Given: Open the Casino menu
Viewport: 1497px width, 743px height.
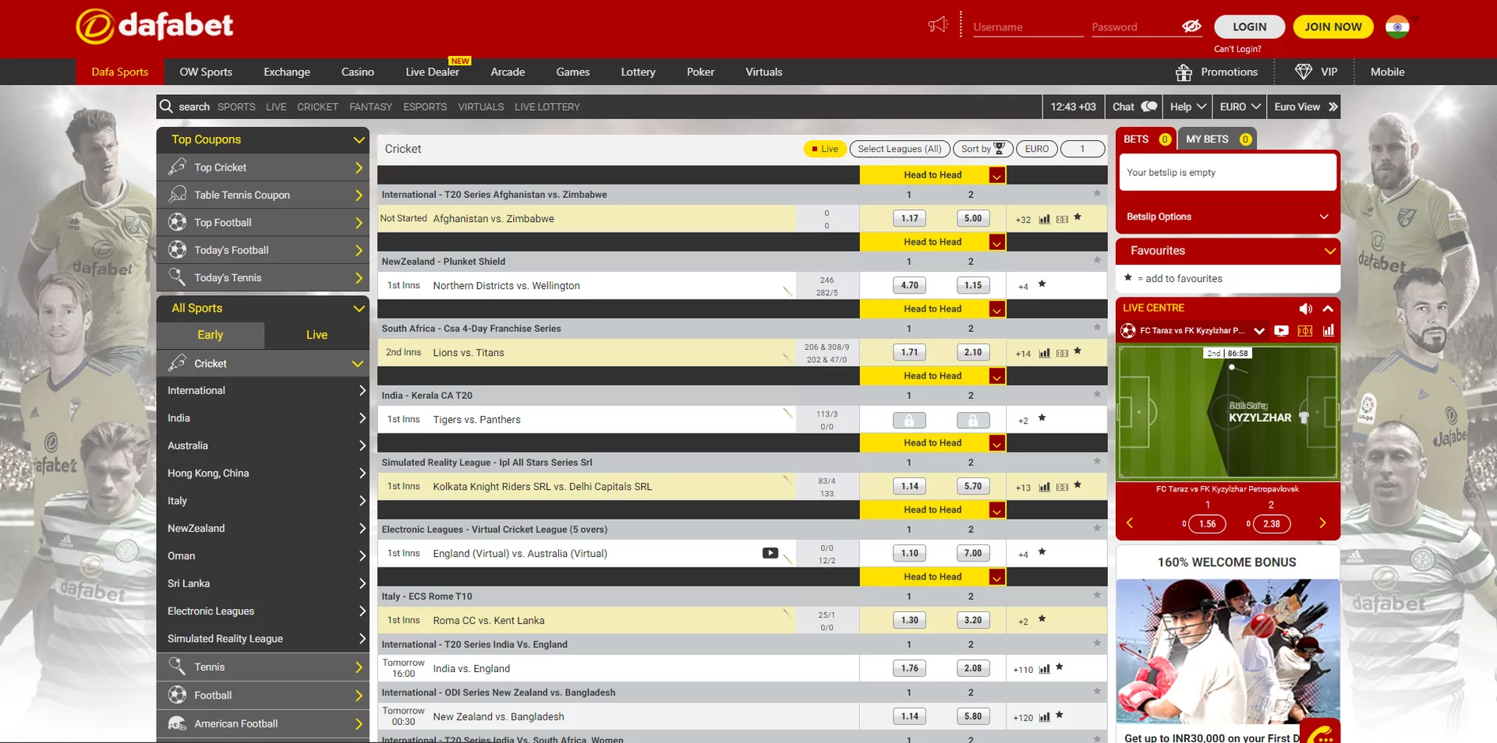Looking at the screenshot, I should (358, 72).
